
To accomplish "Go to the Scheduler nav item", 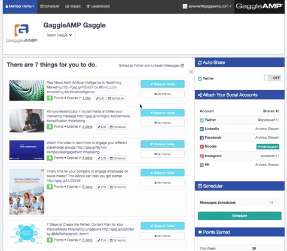I will pyautogui.click(x=50, y=7).
